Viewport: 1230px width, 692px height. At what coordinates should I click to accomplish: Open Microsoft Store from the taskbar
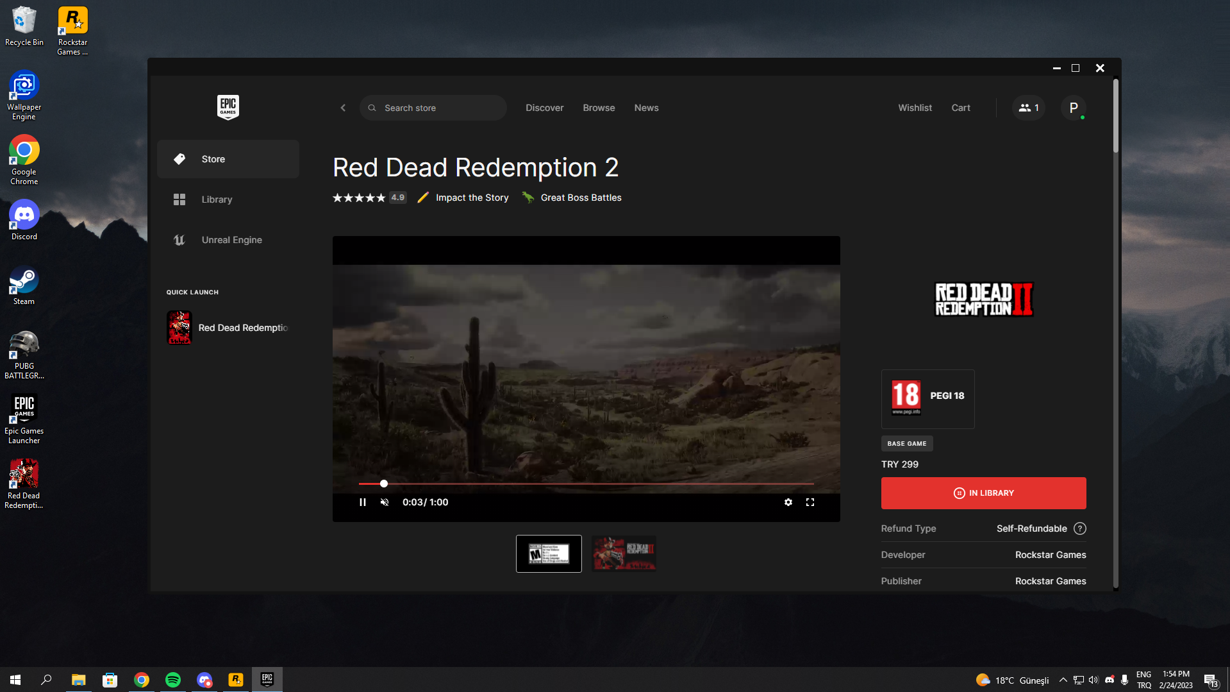click(110, 680)
